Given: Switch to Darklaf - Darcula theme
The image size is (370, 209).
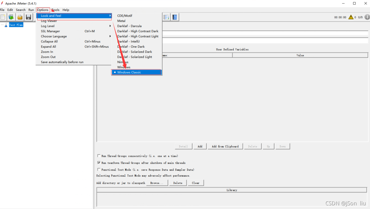Looking at the screenshot, I should point(137,26).
